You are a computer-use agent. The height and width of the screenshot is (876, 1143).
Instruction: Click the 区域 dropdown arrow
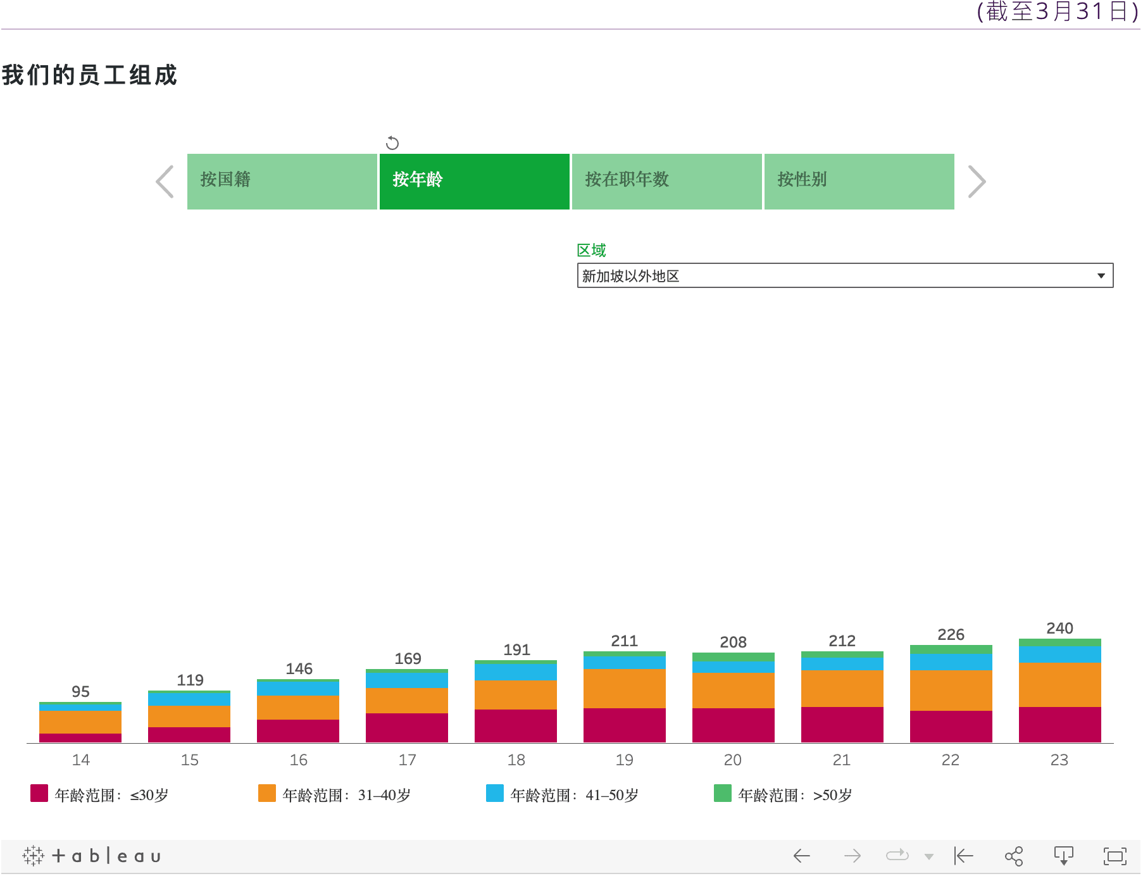click(1101, 276)
